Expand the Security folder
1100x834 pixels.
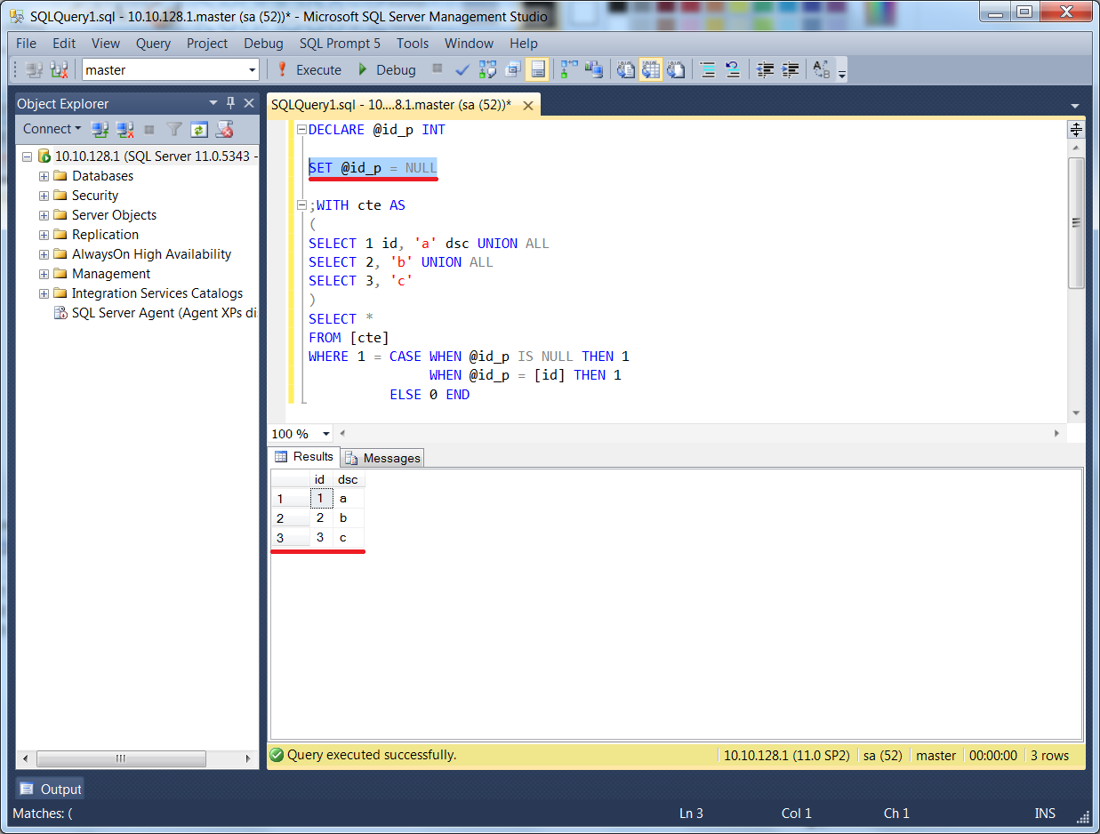[44, 196]
